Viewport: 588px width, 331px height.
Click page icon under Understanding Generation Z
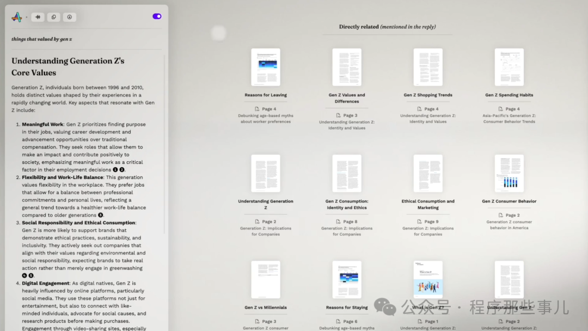coord(257,222)
